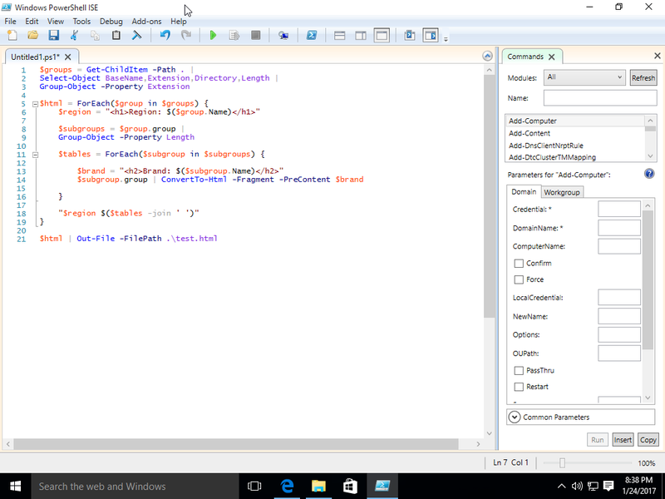This screenshot has width=665, height=499.
Task: Switch to the Workgroup tab
Action: (x=562, y=192)
